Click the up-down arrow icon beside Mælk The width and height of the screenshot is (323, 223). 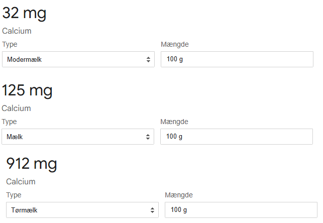pyautogui.click(x=148, y=137)
